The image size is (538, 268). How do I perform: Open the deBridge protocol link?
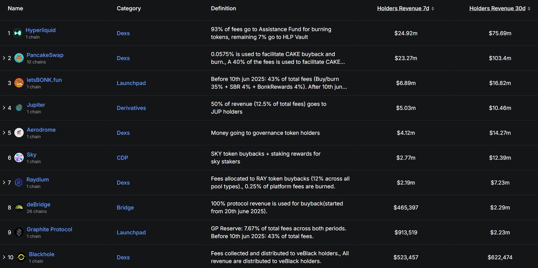coord(39,205)
